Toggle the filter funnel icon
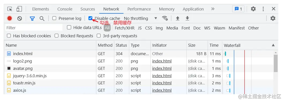285x103 pixels. [x=32, y=18]
